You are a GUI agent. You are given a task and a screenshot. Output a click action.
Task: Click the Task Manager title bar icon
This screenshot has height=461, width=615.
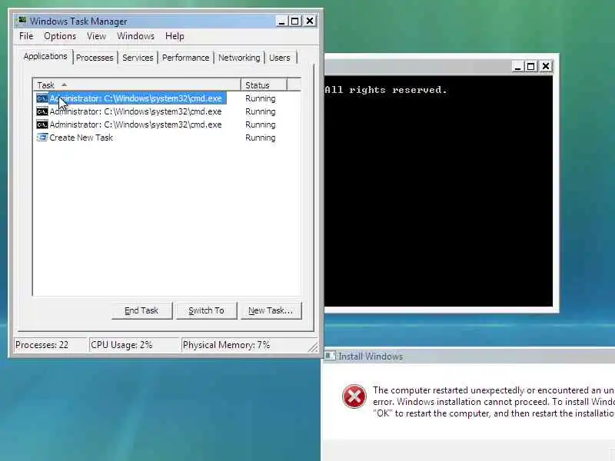click(22, 21)
